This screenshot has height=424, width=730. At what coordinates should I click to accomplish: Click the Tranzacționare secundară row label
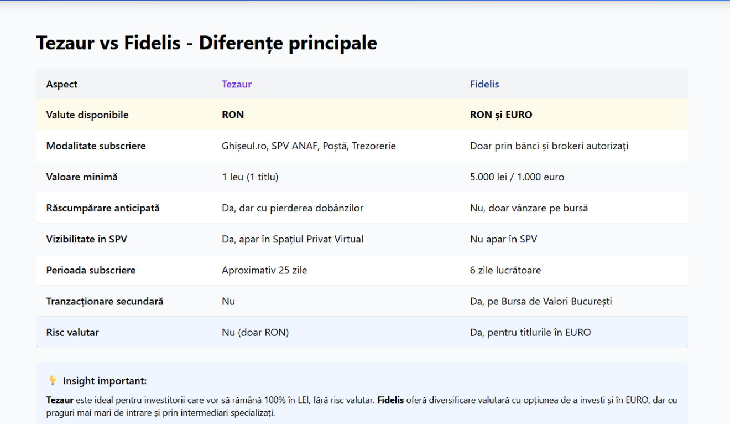(x=105, y=302)
